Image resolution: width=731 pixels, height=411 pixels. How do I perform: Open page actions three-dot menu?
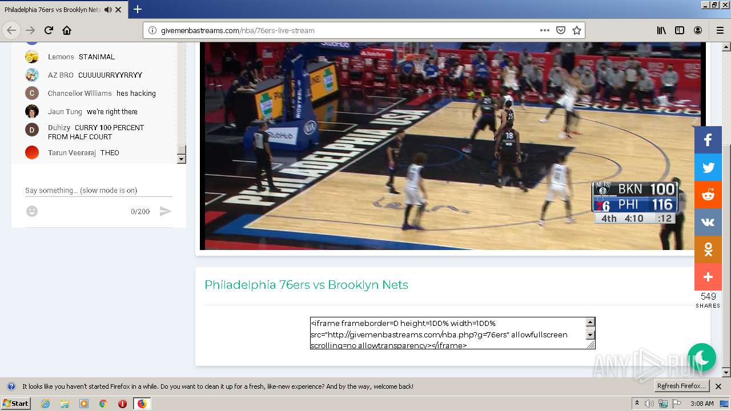point(545,30)
